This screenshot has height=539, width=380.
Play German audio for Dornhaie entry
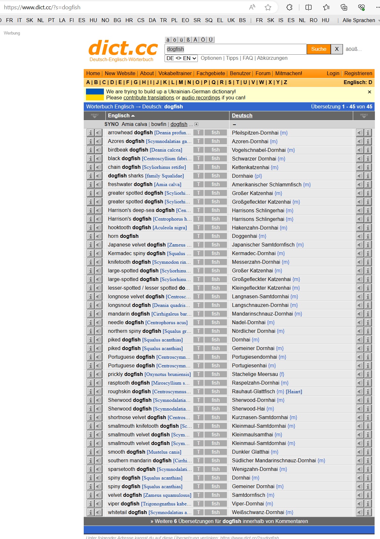pyautogui.click(x=360, y=176)
